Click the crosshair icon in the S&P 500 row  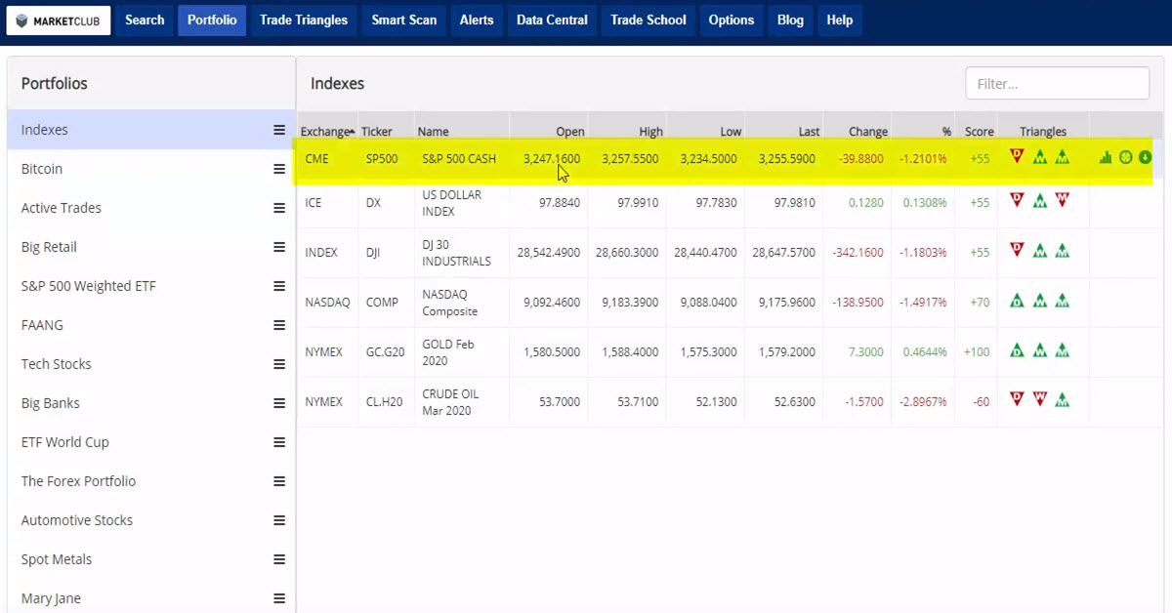tap(1125, 157)
